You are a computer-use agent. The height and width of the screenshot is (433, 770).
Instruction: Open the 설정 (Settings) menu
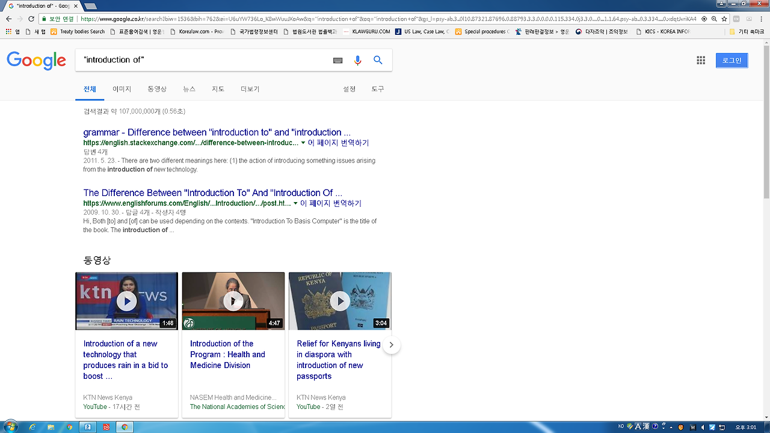coord(350,89)
